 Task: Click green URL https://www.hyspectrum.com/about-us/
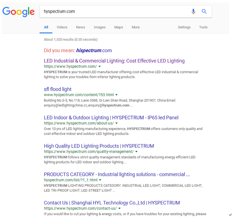(x=79, y=123)
